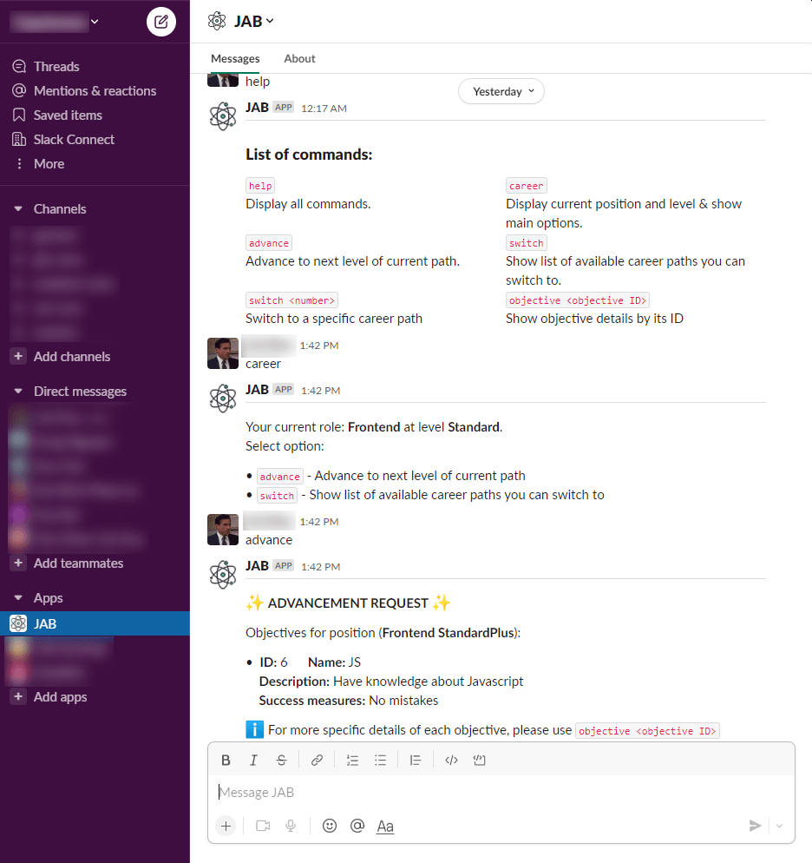The width and height of the screenshot is (812, 863).
Task: Click the "advance" code in Select option list
Action: click(280, 477)
